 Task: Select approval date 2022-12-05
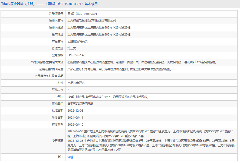(75, 111)
